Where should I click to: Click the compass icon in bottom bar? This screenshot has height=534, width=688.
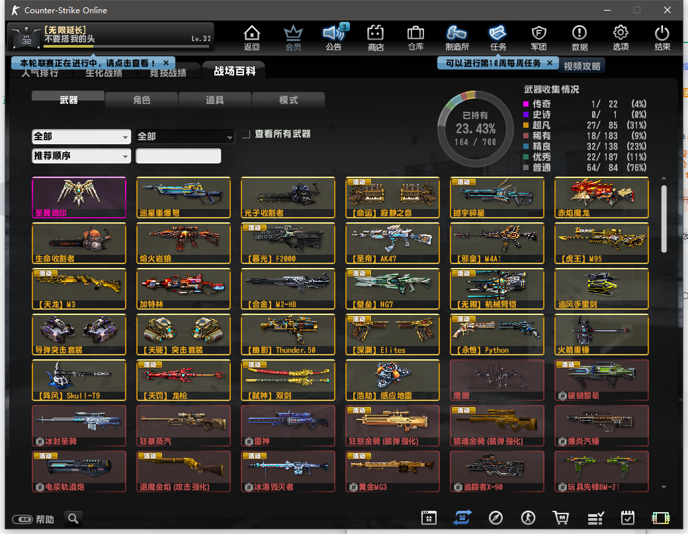[x=495, y=517]
